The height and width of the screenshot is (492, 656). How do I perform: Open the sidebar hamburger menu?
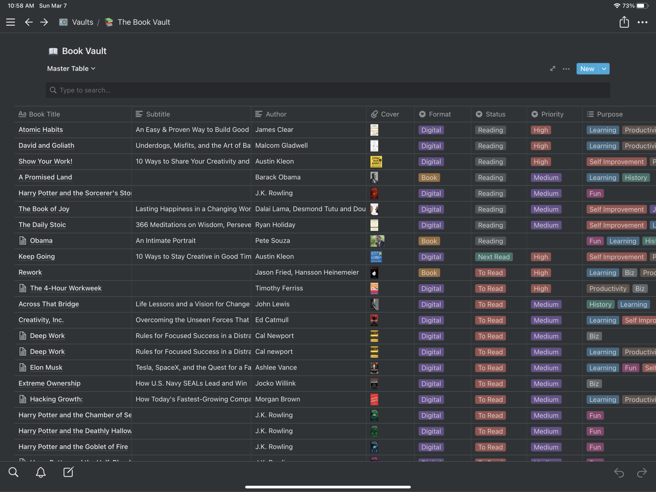(11, 22)
